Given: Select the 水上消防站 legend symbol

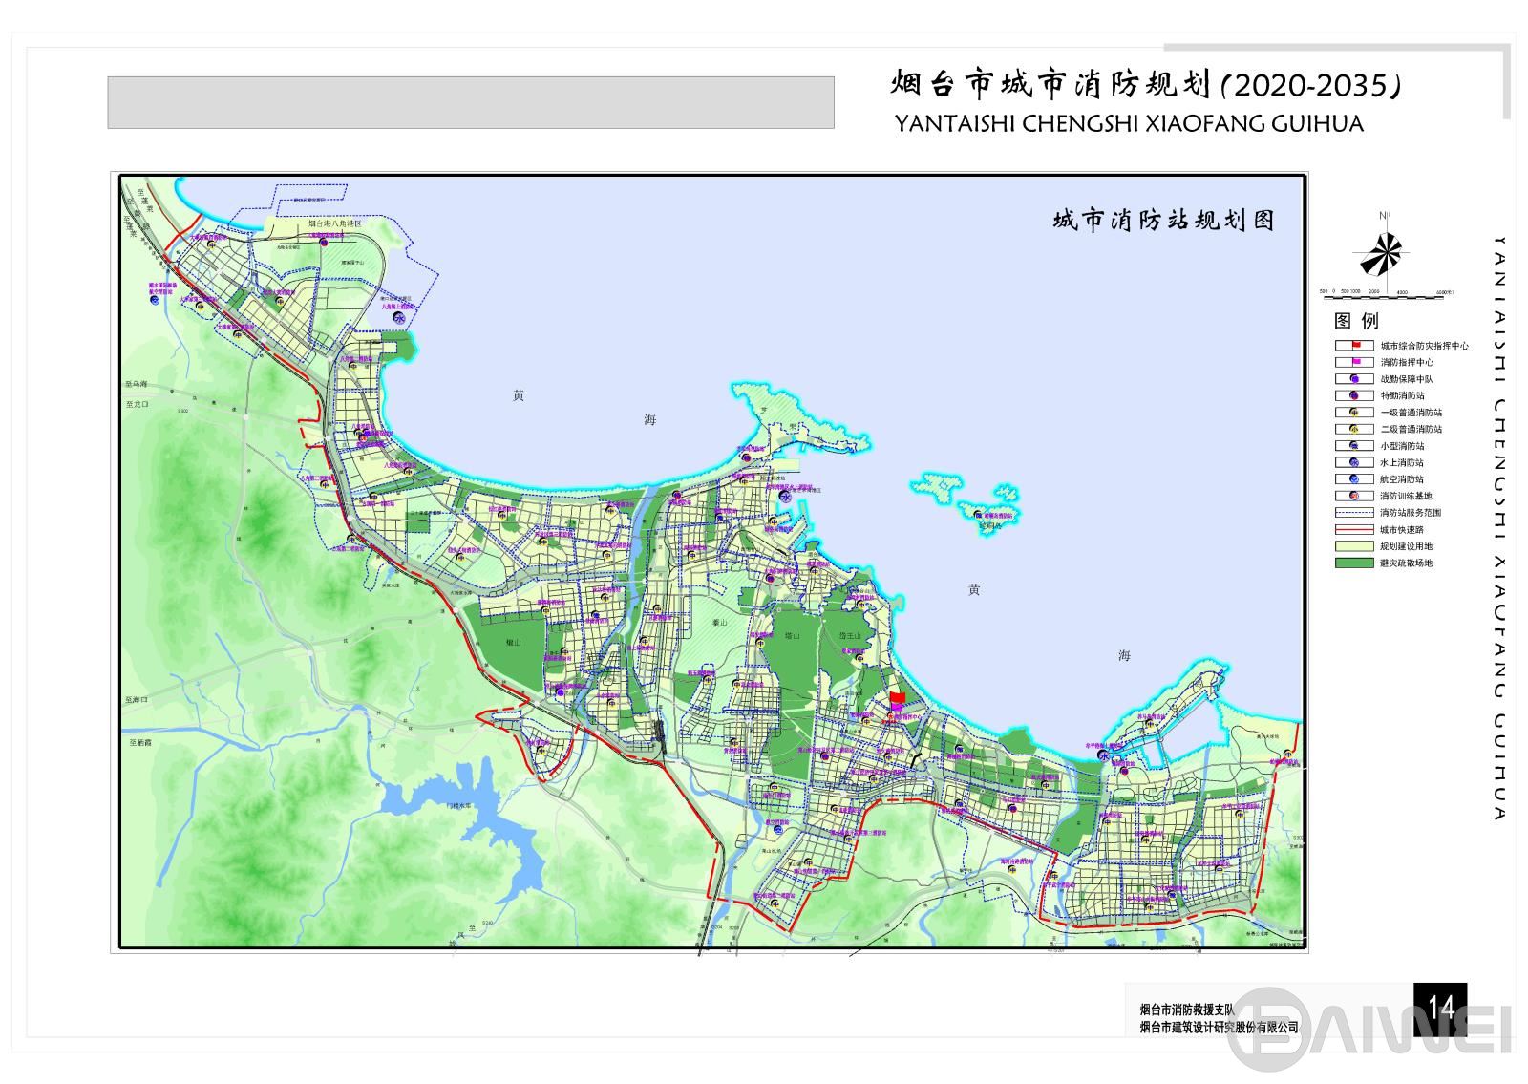Looking at the screenshot, I should pos(1354,462).
